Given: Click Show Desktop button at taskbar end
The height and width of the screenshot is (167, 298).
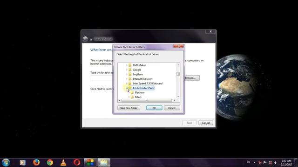Looking at the screenshot, I should 296,162.
